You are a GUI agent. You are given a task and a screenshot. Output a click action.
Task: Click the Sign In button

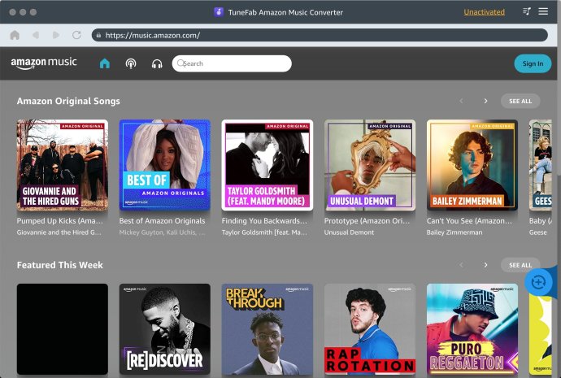533,63
